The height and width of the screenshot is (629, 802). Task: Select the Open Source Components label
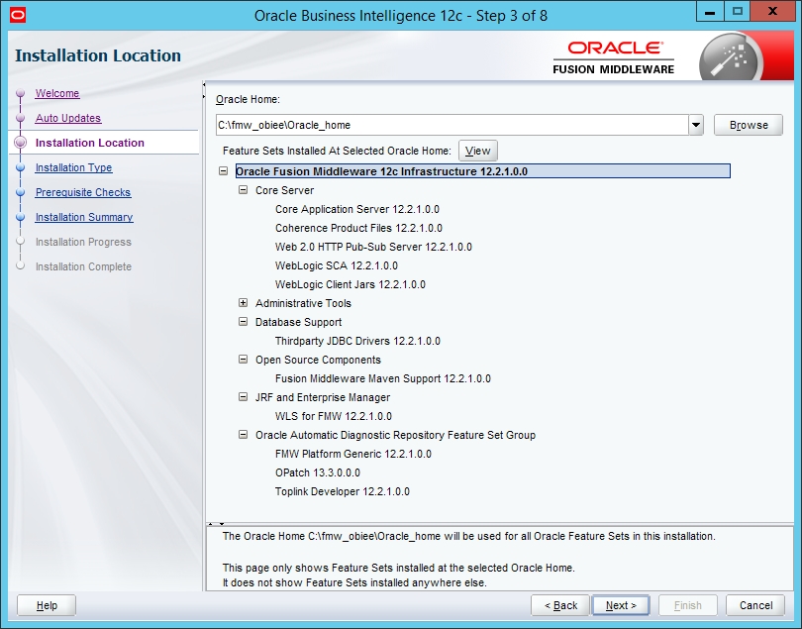point(318,360)
